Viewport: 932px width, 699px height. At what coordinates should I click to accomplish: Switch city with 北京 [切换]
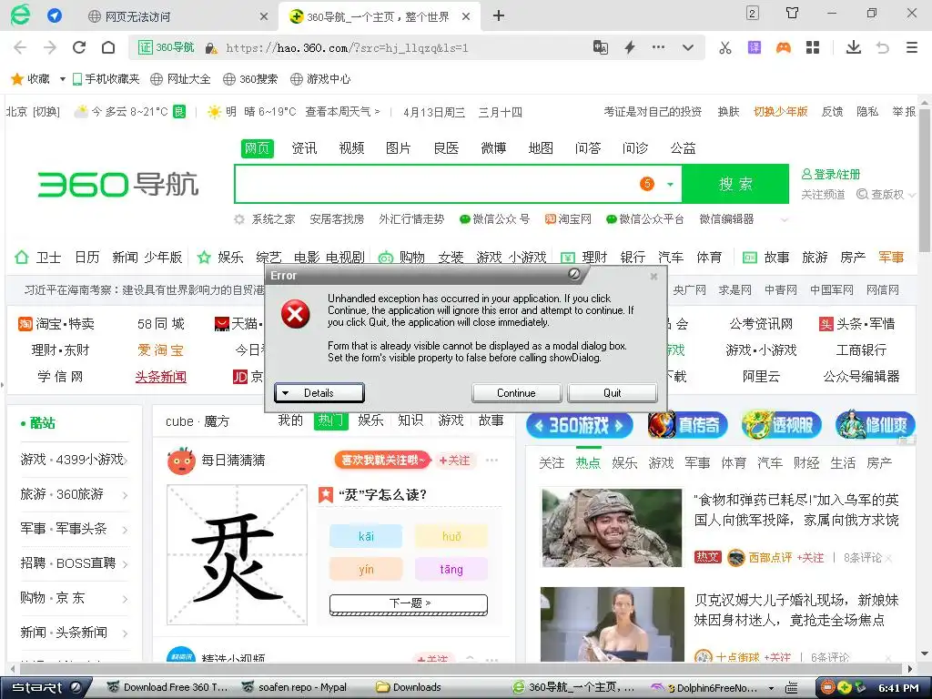33,112
